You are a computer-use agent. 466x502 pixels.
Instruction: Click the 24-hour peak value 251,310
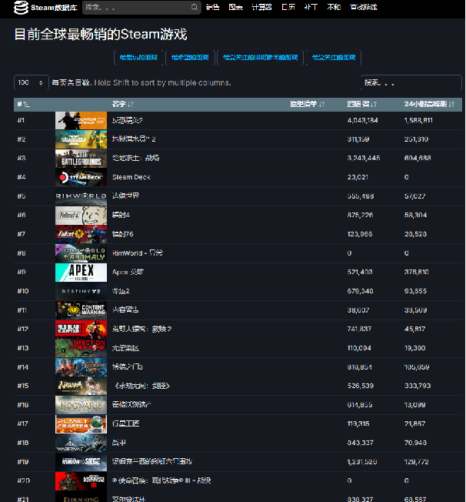416,139
